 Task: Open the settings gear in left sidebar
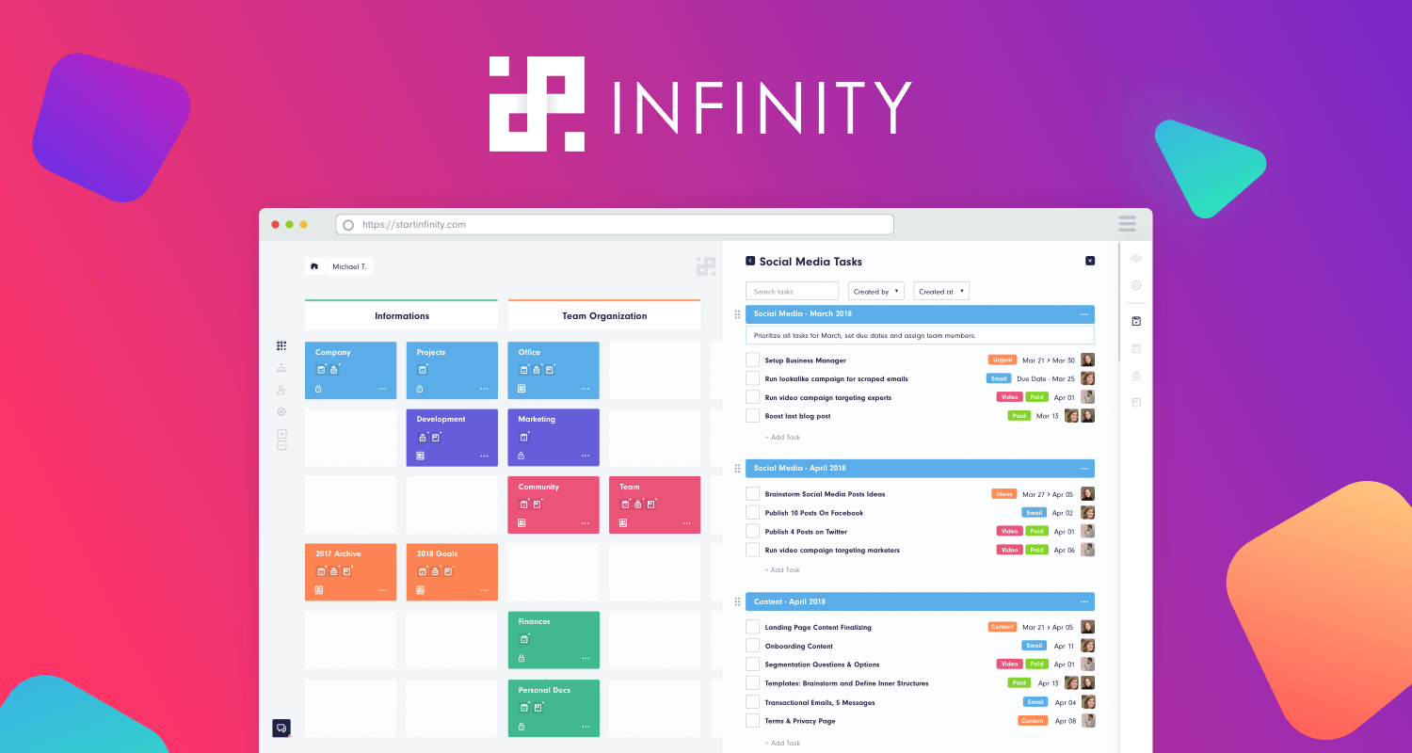pos(281,411)
